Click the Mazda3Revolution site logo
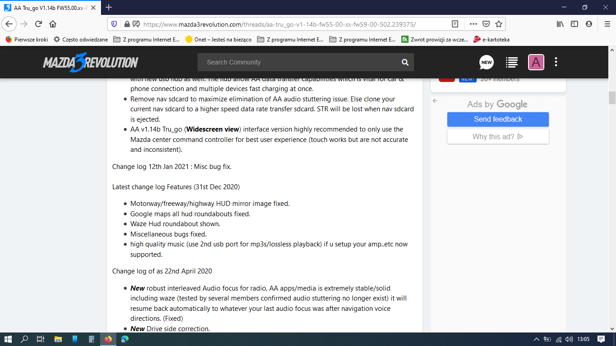The image size is (616, 346). coord(90,62)
